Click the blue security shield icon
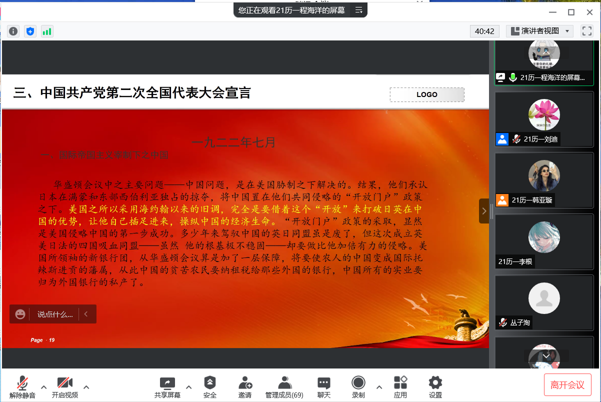 pos(30,31)
